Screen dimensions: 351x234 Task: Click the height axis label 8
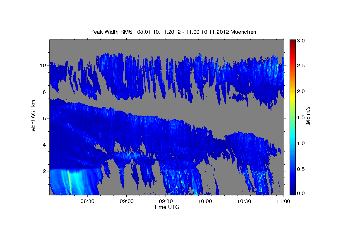[x=45, y=92]
